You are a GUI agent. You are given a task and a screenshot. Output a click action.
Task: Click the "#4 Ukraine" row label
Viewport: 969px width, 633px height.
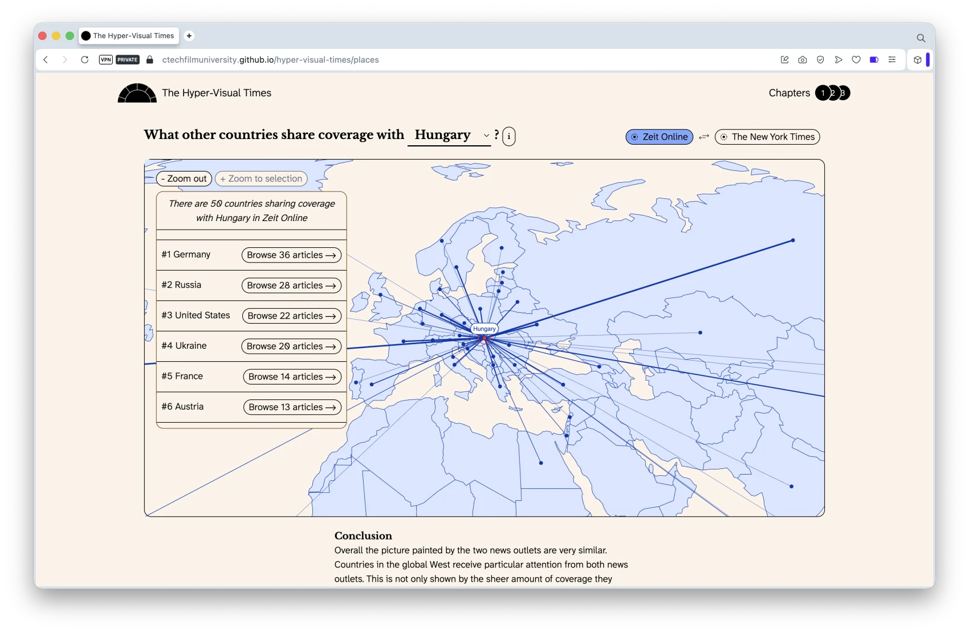184,346
